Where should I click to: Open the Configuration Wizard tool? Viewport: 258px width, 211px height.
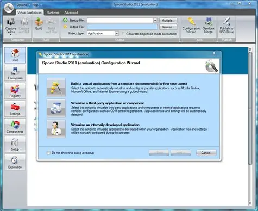coord(191,26)
